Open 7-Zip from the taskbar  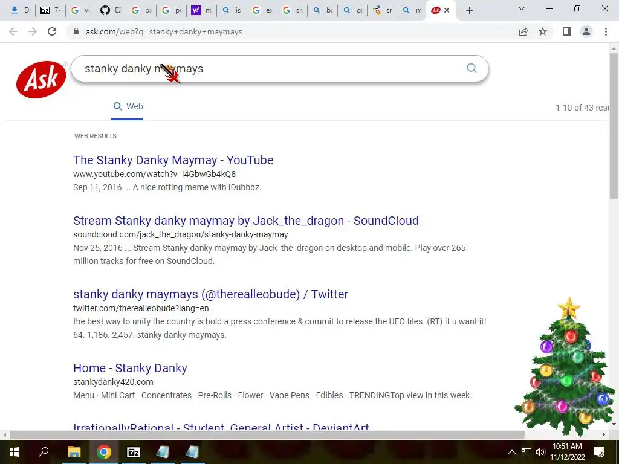tap(134, 452)
